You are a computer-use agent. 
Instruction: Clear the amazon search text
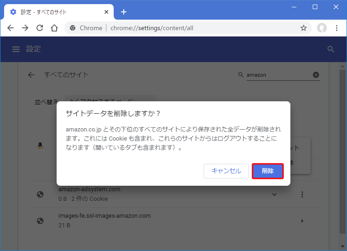click(316, 75)
